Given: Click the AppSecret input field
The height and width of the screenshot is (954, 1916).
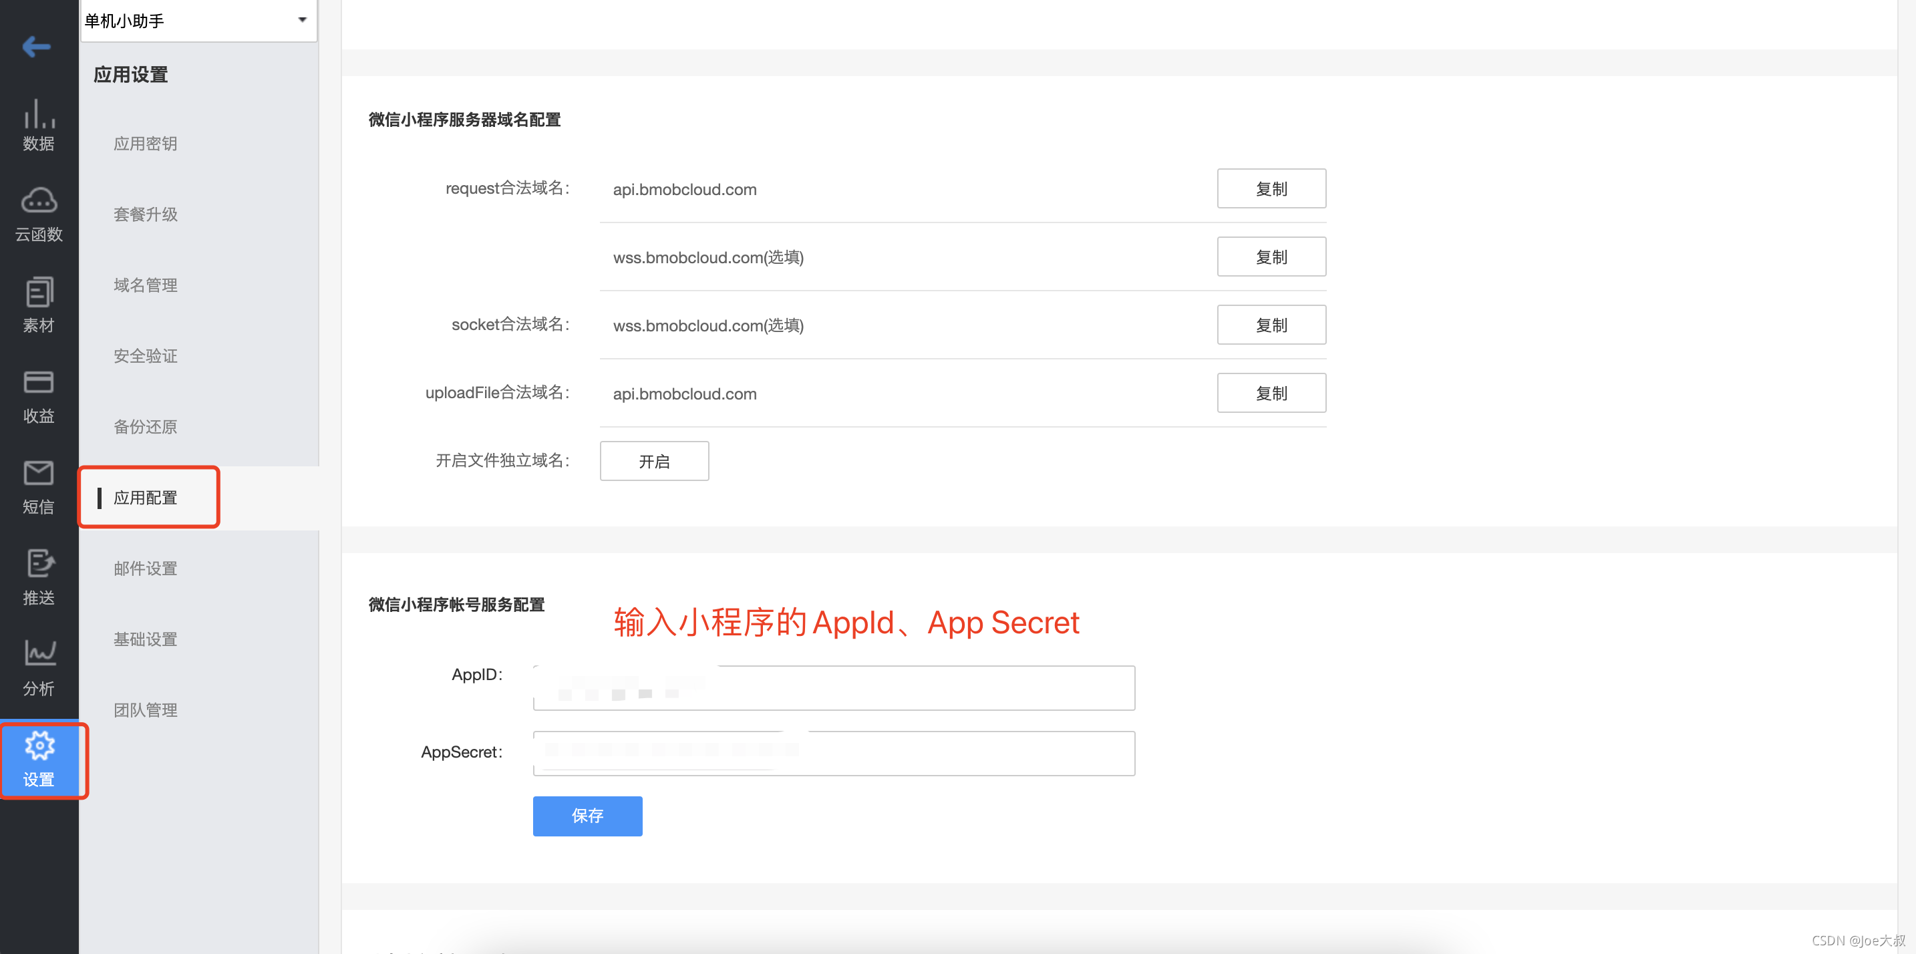Looking at the screenshot, I should 834,753.
